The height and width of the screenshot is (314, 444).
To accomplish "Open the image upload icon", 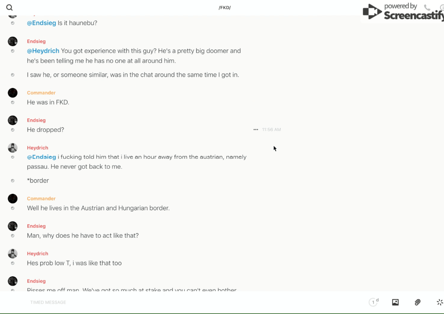I will [x=395, y=302].
